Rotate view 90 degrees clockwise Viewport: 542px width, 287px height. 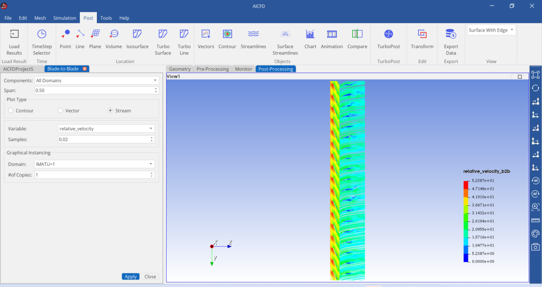click(535, 194)
